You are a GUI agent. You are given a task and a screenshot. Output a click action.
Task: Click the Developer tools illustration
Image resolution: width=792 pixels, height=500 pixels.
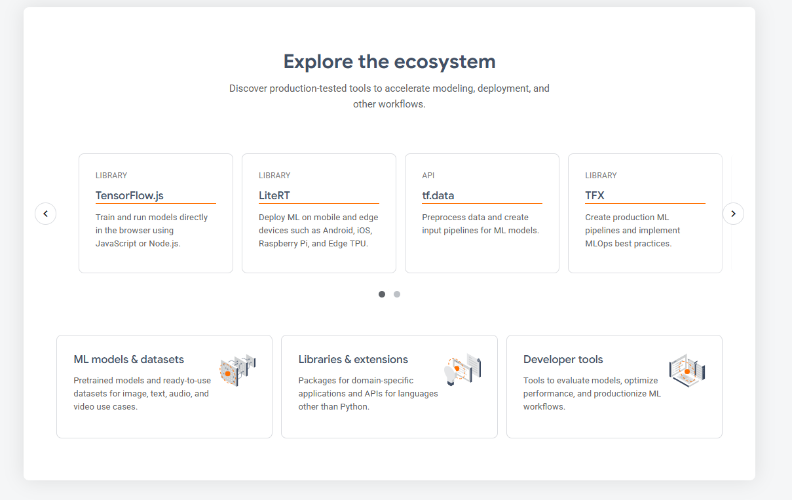click(687, 370)
